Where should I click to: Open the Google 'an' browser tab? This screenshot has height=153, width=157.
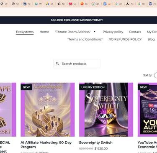click(x=118, y=4)
